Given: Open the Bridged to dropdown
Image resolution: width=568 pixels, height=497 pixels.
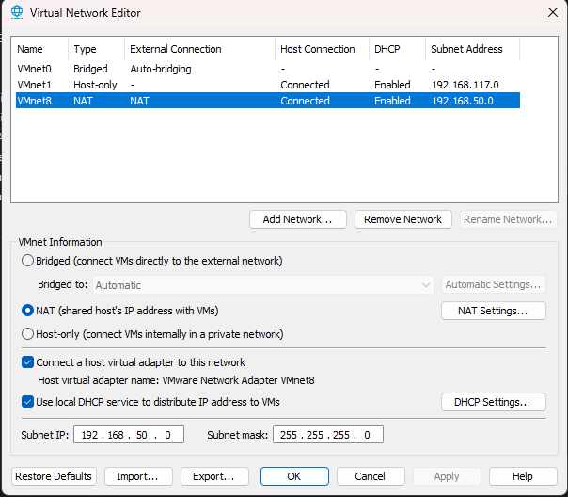Looking at the screenshot, I should coord(263,285).
